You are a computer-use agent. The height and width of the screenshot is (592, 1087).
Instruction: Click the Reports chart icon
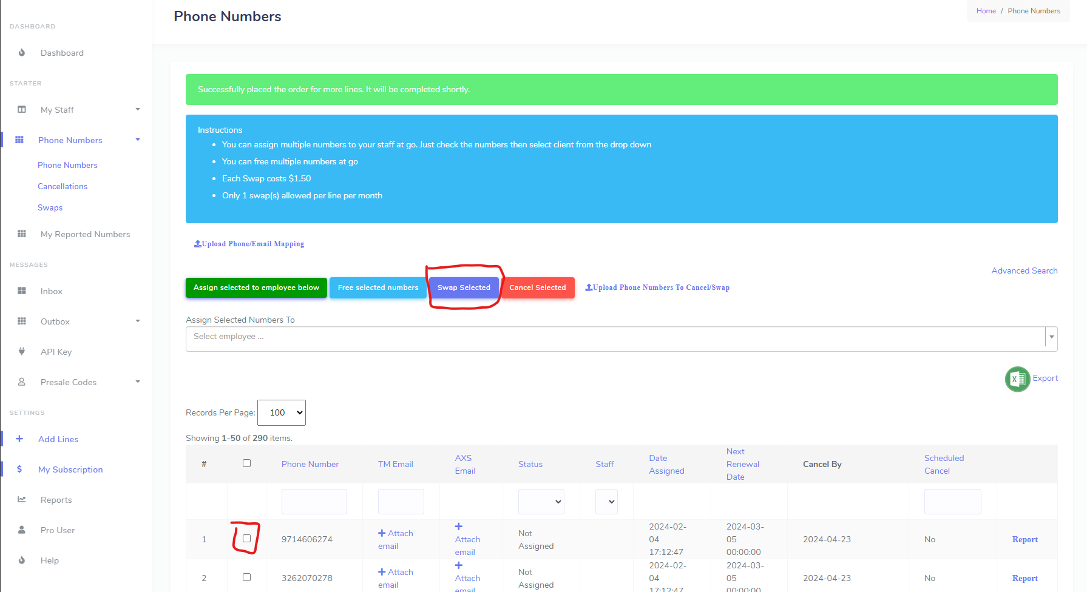[22, 500]
